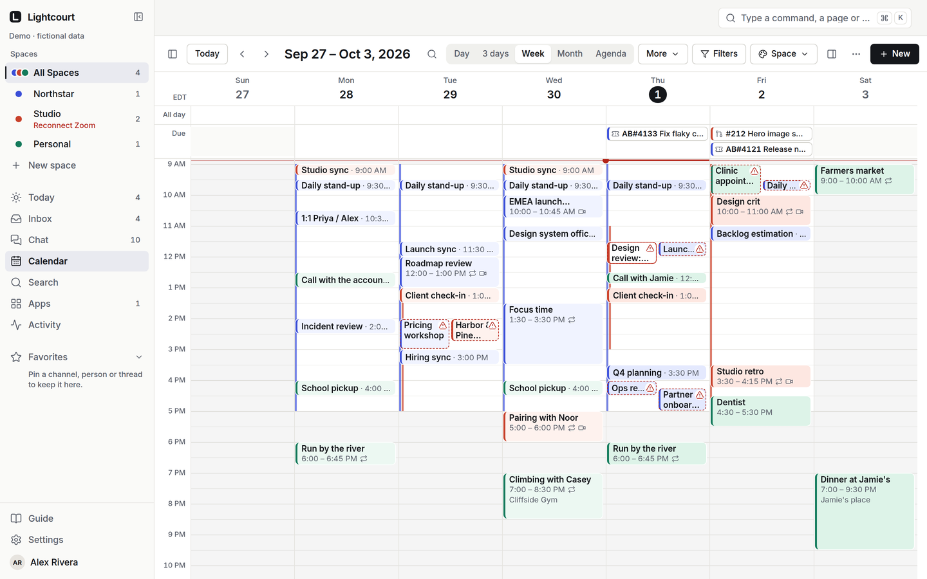
Task: Open the Roadmap review event
Action: pos(450,271)
